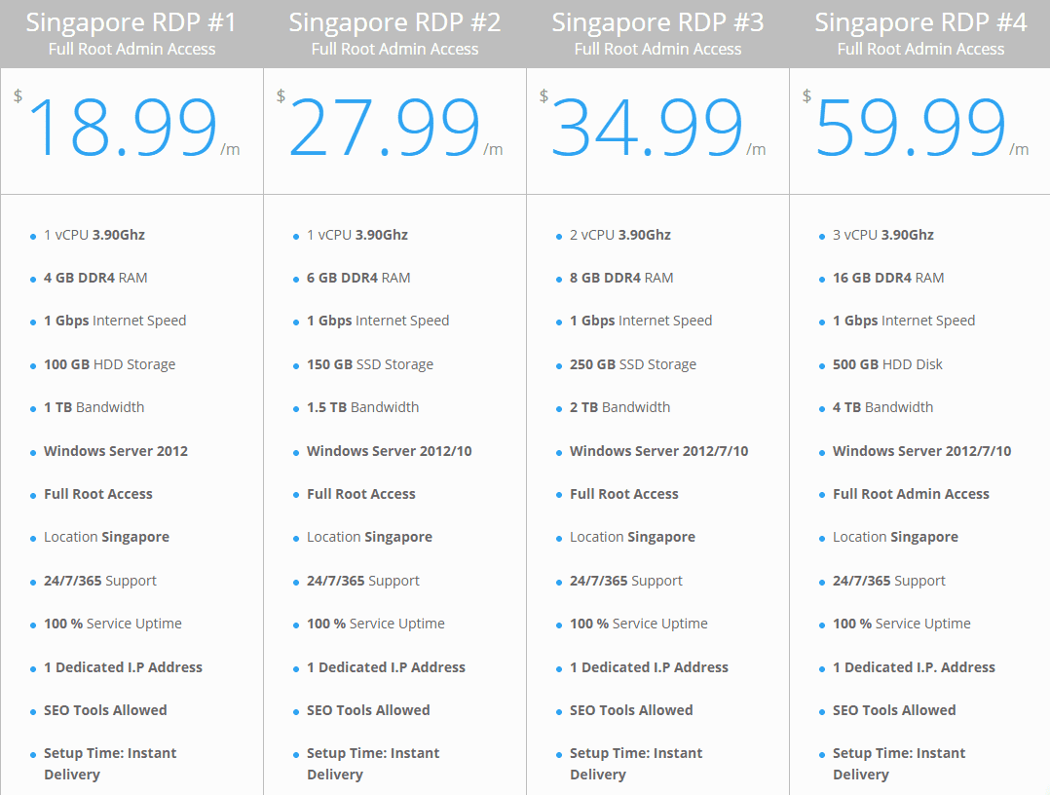Click the 2 TB Bandwidth feature

[x=619, y=407]
